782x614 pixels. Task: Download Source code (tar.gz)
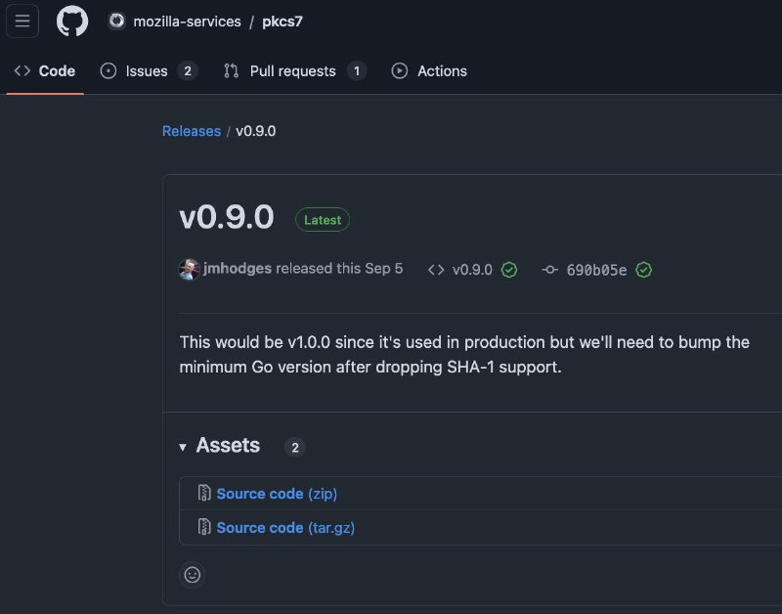[x=285, y=527]
